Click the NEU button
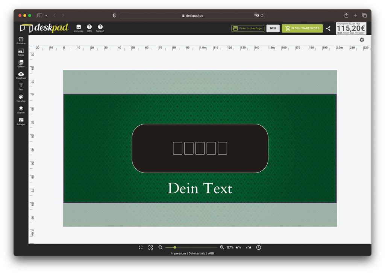 tap(273, 28)
